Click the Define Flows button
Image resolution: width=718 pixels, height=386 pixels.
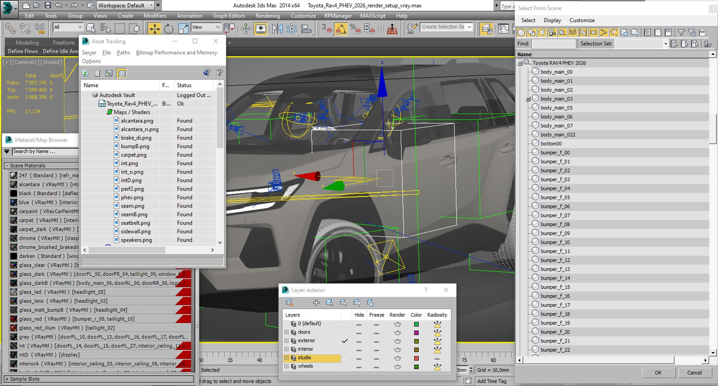click(23, 51)
